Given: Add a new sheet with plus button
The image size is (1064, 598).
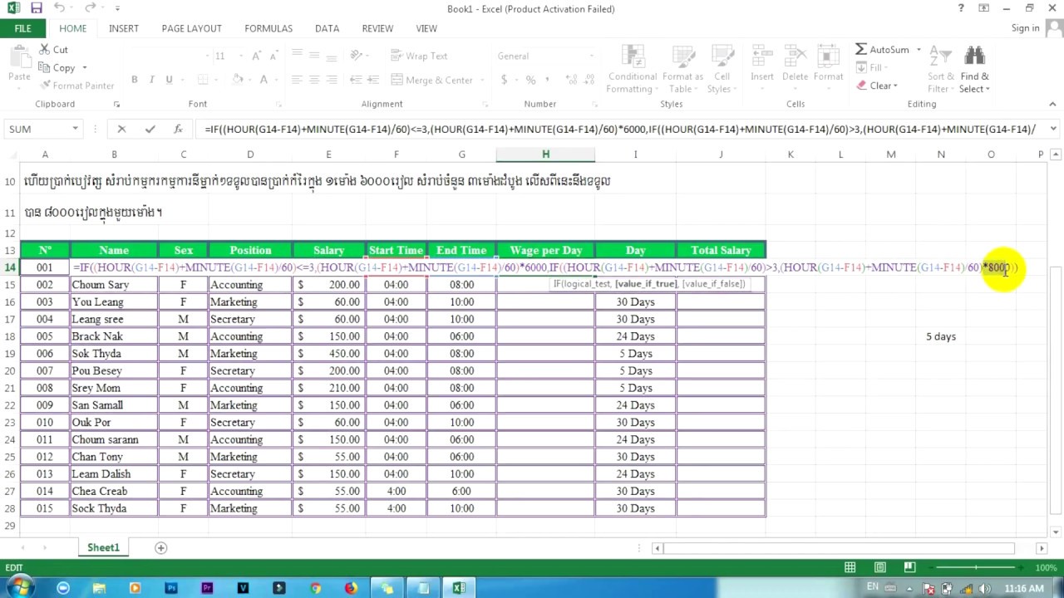Looking at the screenshot, I should (161, 547).
